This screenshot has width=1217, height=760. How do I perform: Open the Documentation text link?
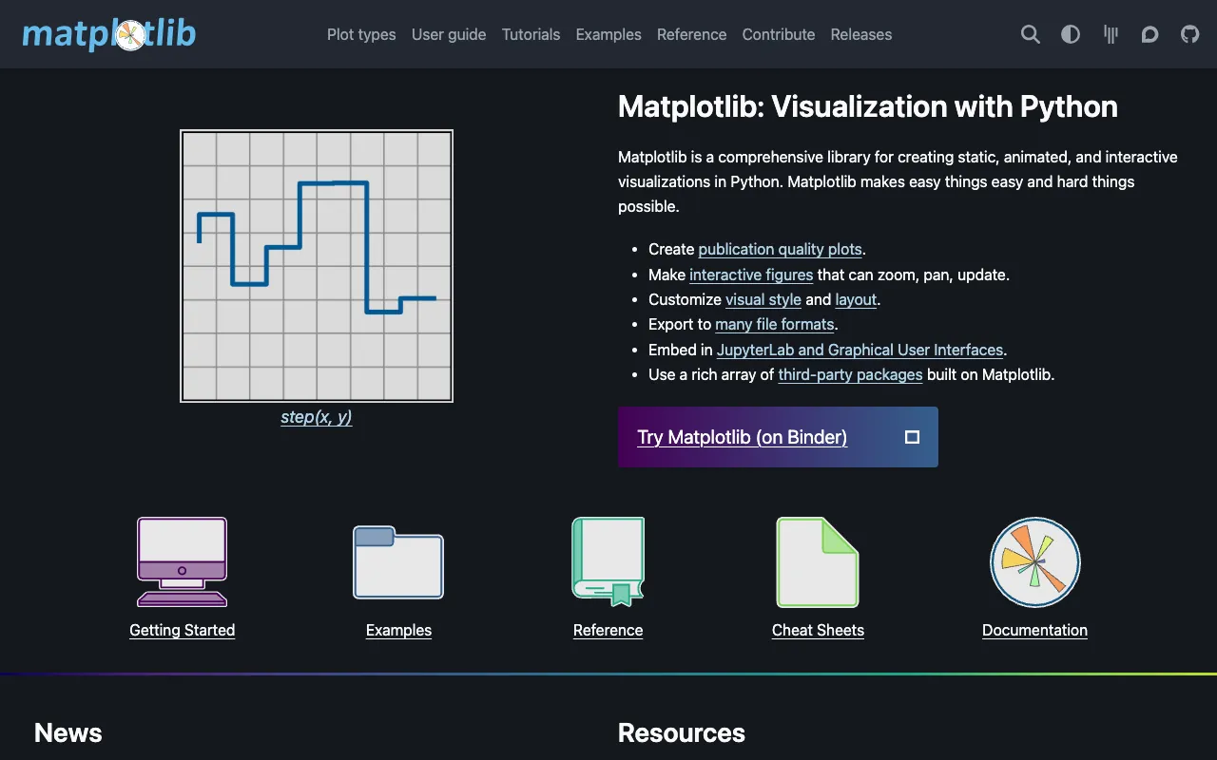pyautogui.click(x=1034, y=630)
